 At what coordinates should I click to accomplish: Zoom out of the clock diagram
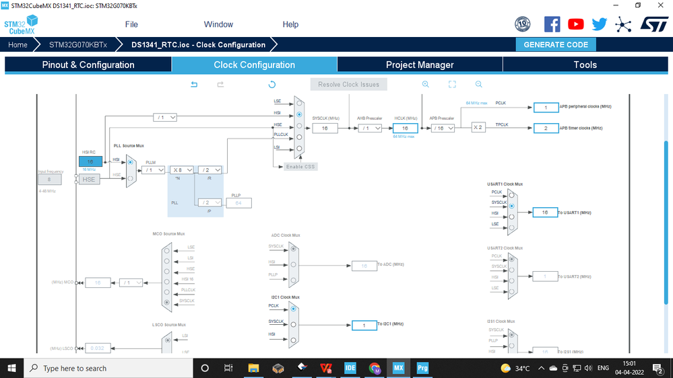point(478,85)
